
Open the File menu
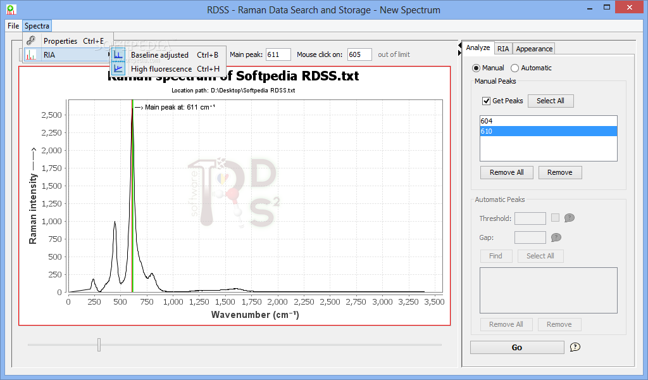[13, 25]
